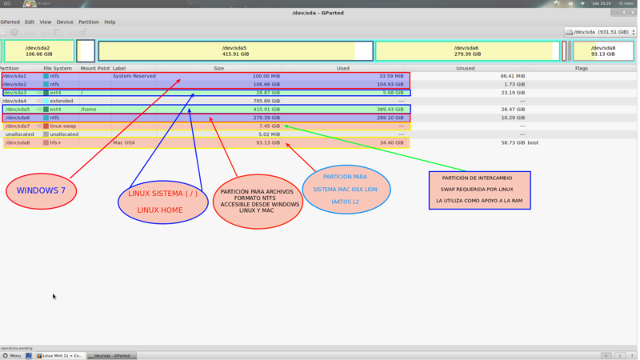Click the Undo last operation icon
This screenshot has width=640, height=360.
(x=70, y=32)
